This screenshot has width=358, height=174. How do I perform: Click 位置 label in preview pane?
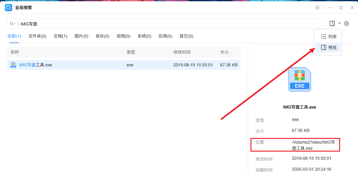pyautogui.click(x=260, y=142)
